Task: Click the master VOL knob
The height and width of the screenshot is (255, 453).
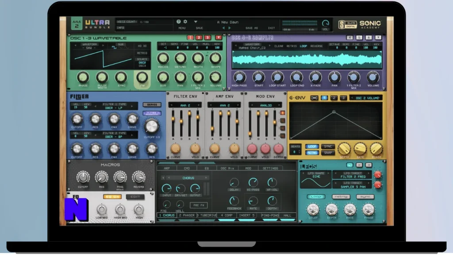Action: (325, 23)
